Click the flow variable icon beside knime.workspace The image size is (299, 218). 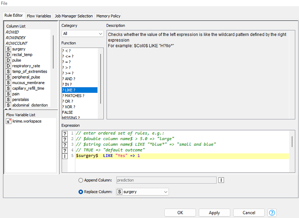click(x=8, y=121)
